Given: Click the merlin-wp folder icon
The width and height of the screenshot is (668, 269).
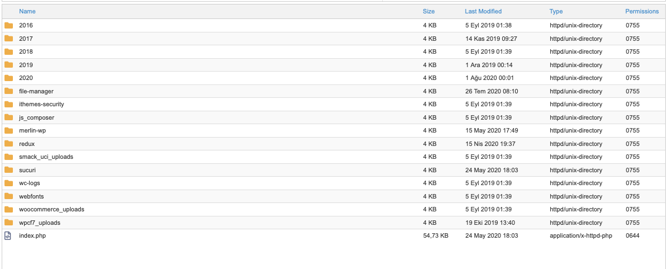Looking at the screenshot, I should 8,130.
